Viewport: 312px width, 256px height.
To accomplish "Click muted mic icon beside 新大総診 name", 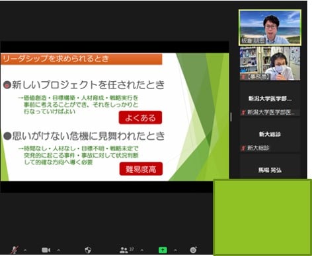I will pos(243,148).
